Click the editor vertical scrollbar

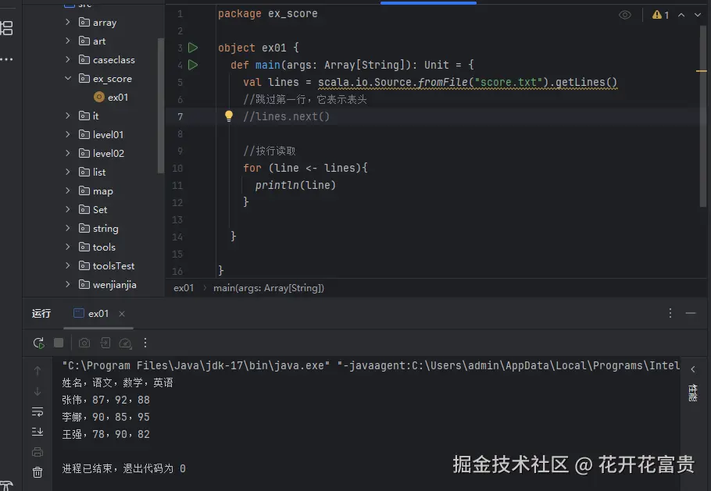coord(703,116)
